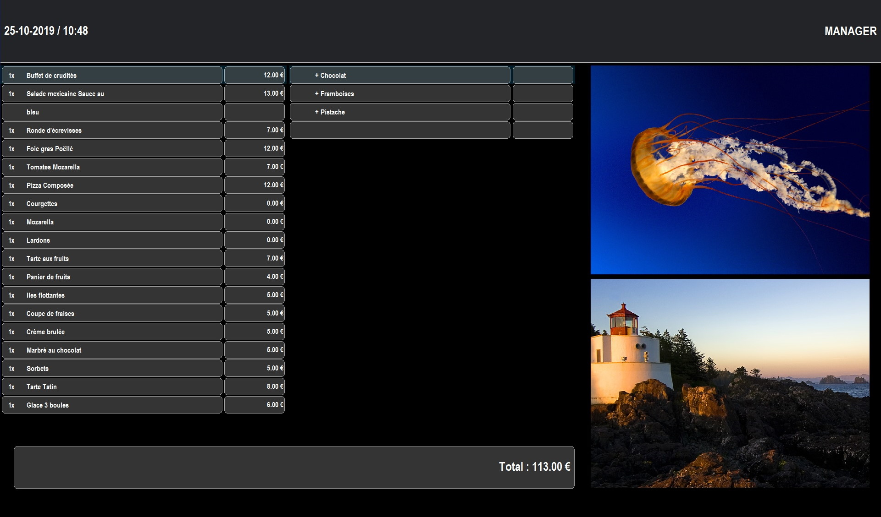
Task: Click the MANAGER label
Action: 850,31
